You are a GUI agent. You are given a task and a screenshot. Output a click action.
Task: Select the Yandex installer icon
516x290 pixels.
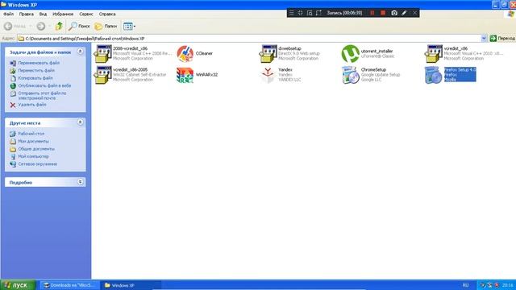point(268,75)
